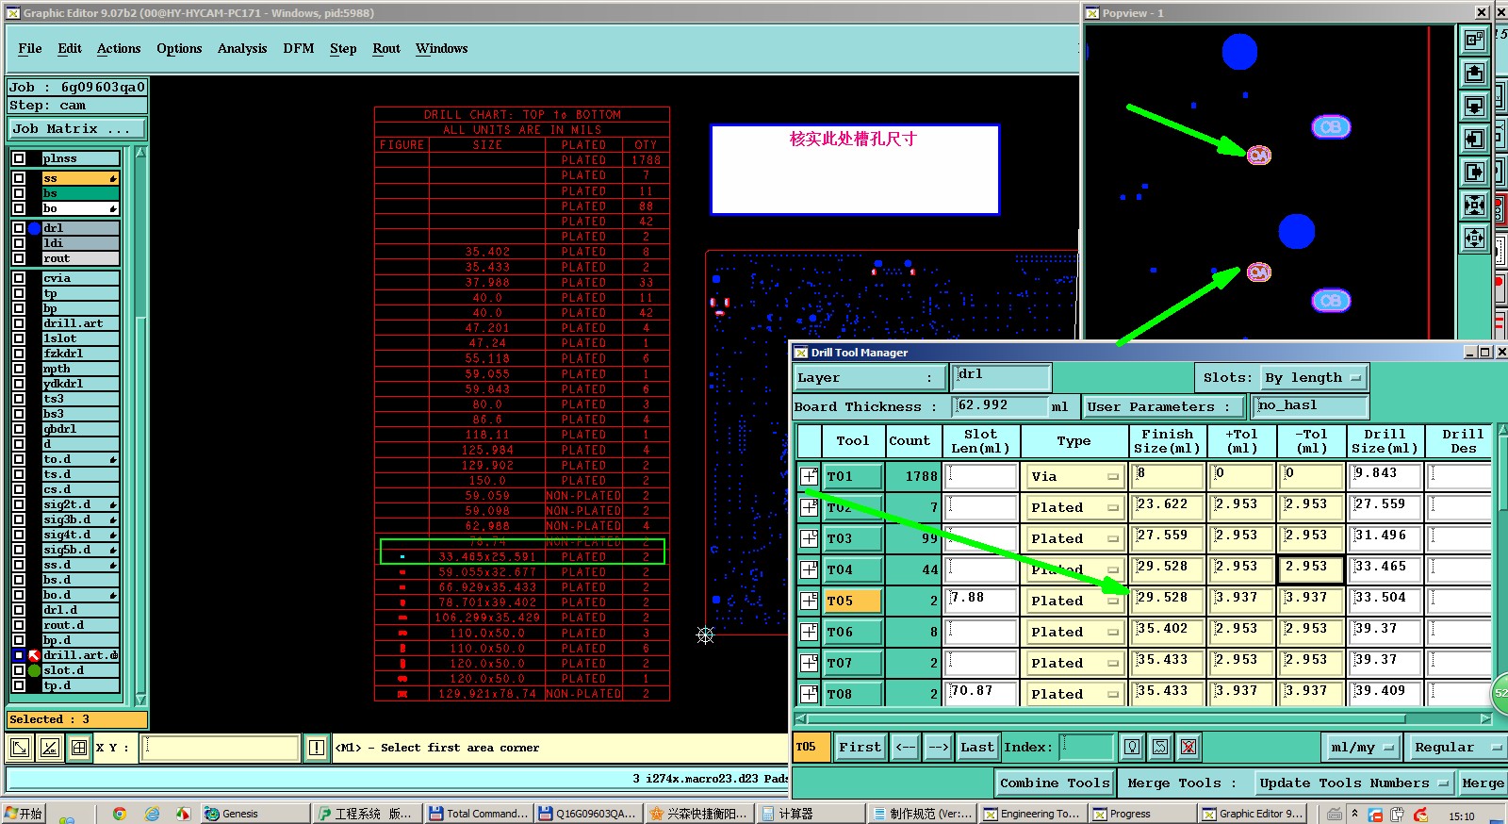Image resolution: width=1508 pixels, height=824 pixels.
Task: Toggle the sig2t.d layer checkbox
Action: coord(19,504)
